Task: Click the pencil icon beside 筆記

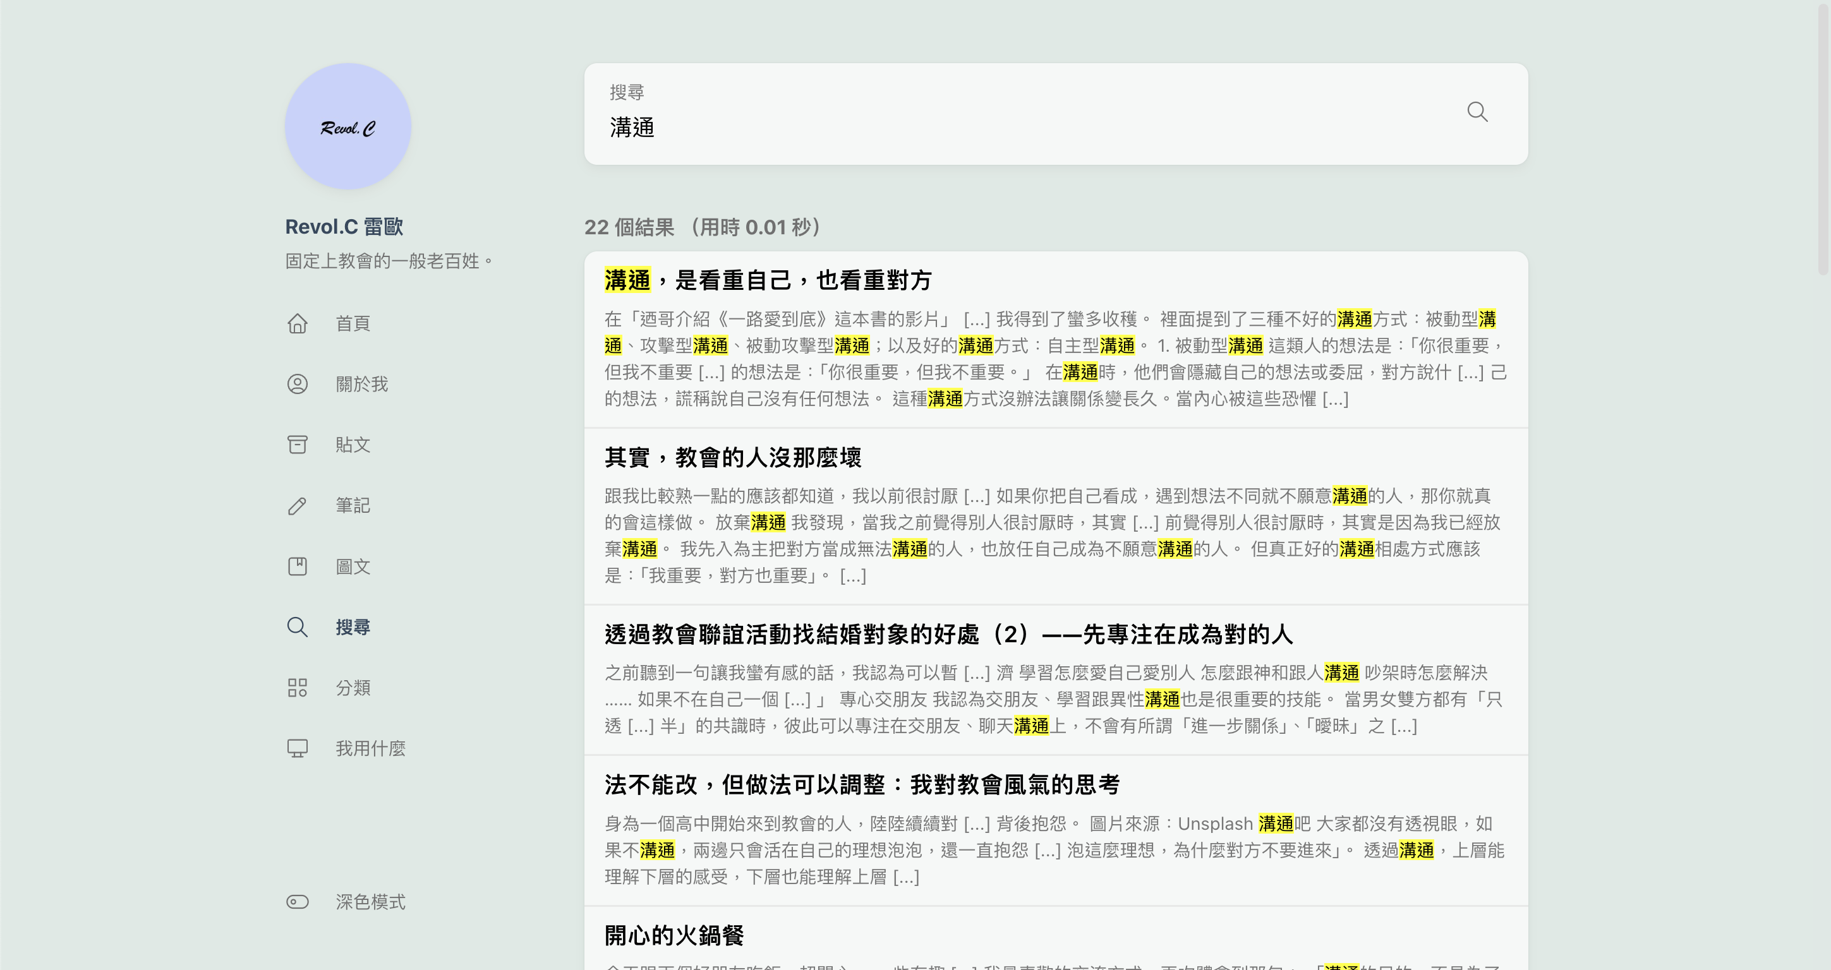Action: pyautogui.click(x=297, y=506)
